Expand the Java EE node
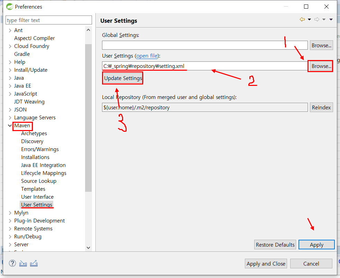This screenshot has width=340, height=278. point(10,86)
